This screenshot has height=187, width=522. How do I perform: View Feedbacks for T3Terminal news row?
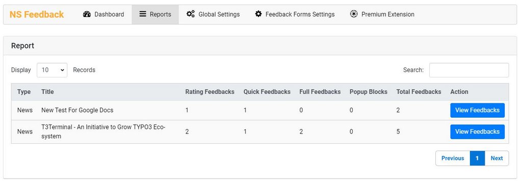[477, 132]
